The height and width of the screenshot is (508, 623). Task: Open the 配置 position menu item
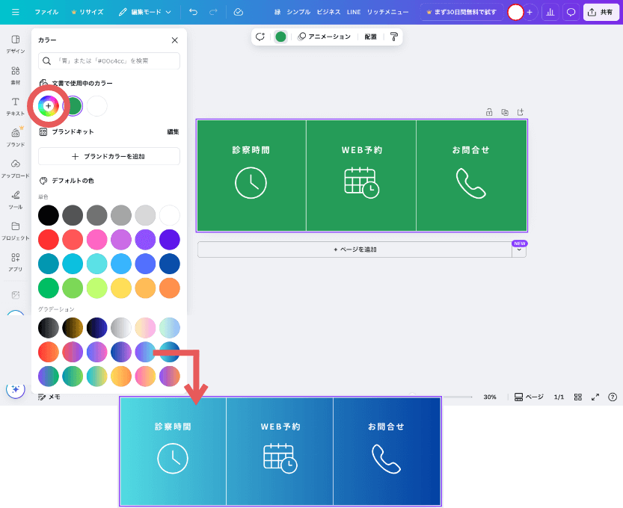370,36
